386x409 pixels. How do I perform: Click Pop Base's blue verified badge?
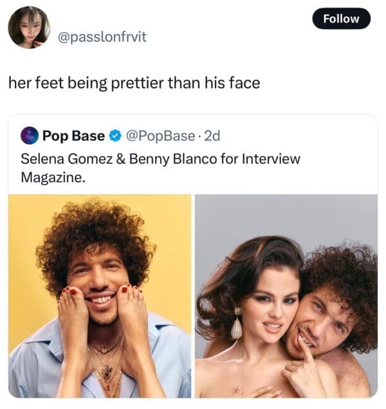(x=115, y=136)
